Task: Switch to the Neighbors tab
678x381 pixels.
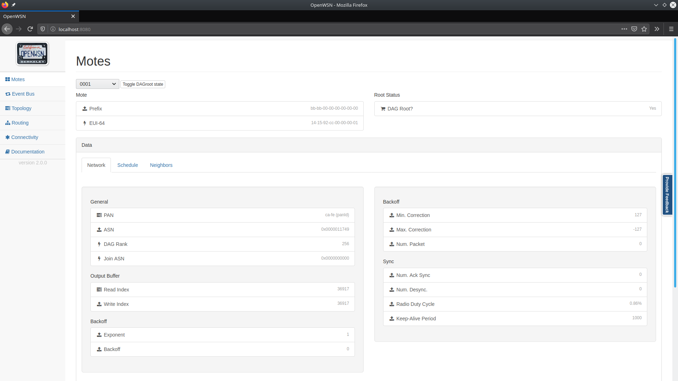Action: [161, 165]
